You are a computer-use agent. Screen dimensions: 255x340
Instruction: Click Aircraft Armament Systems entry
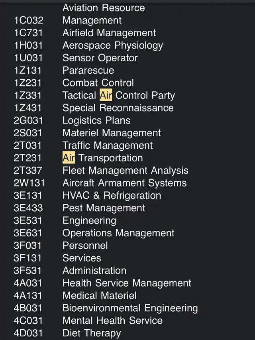(124, 183)
